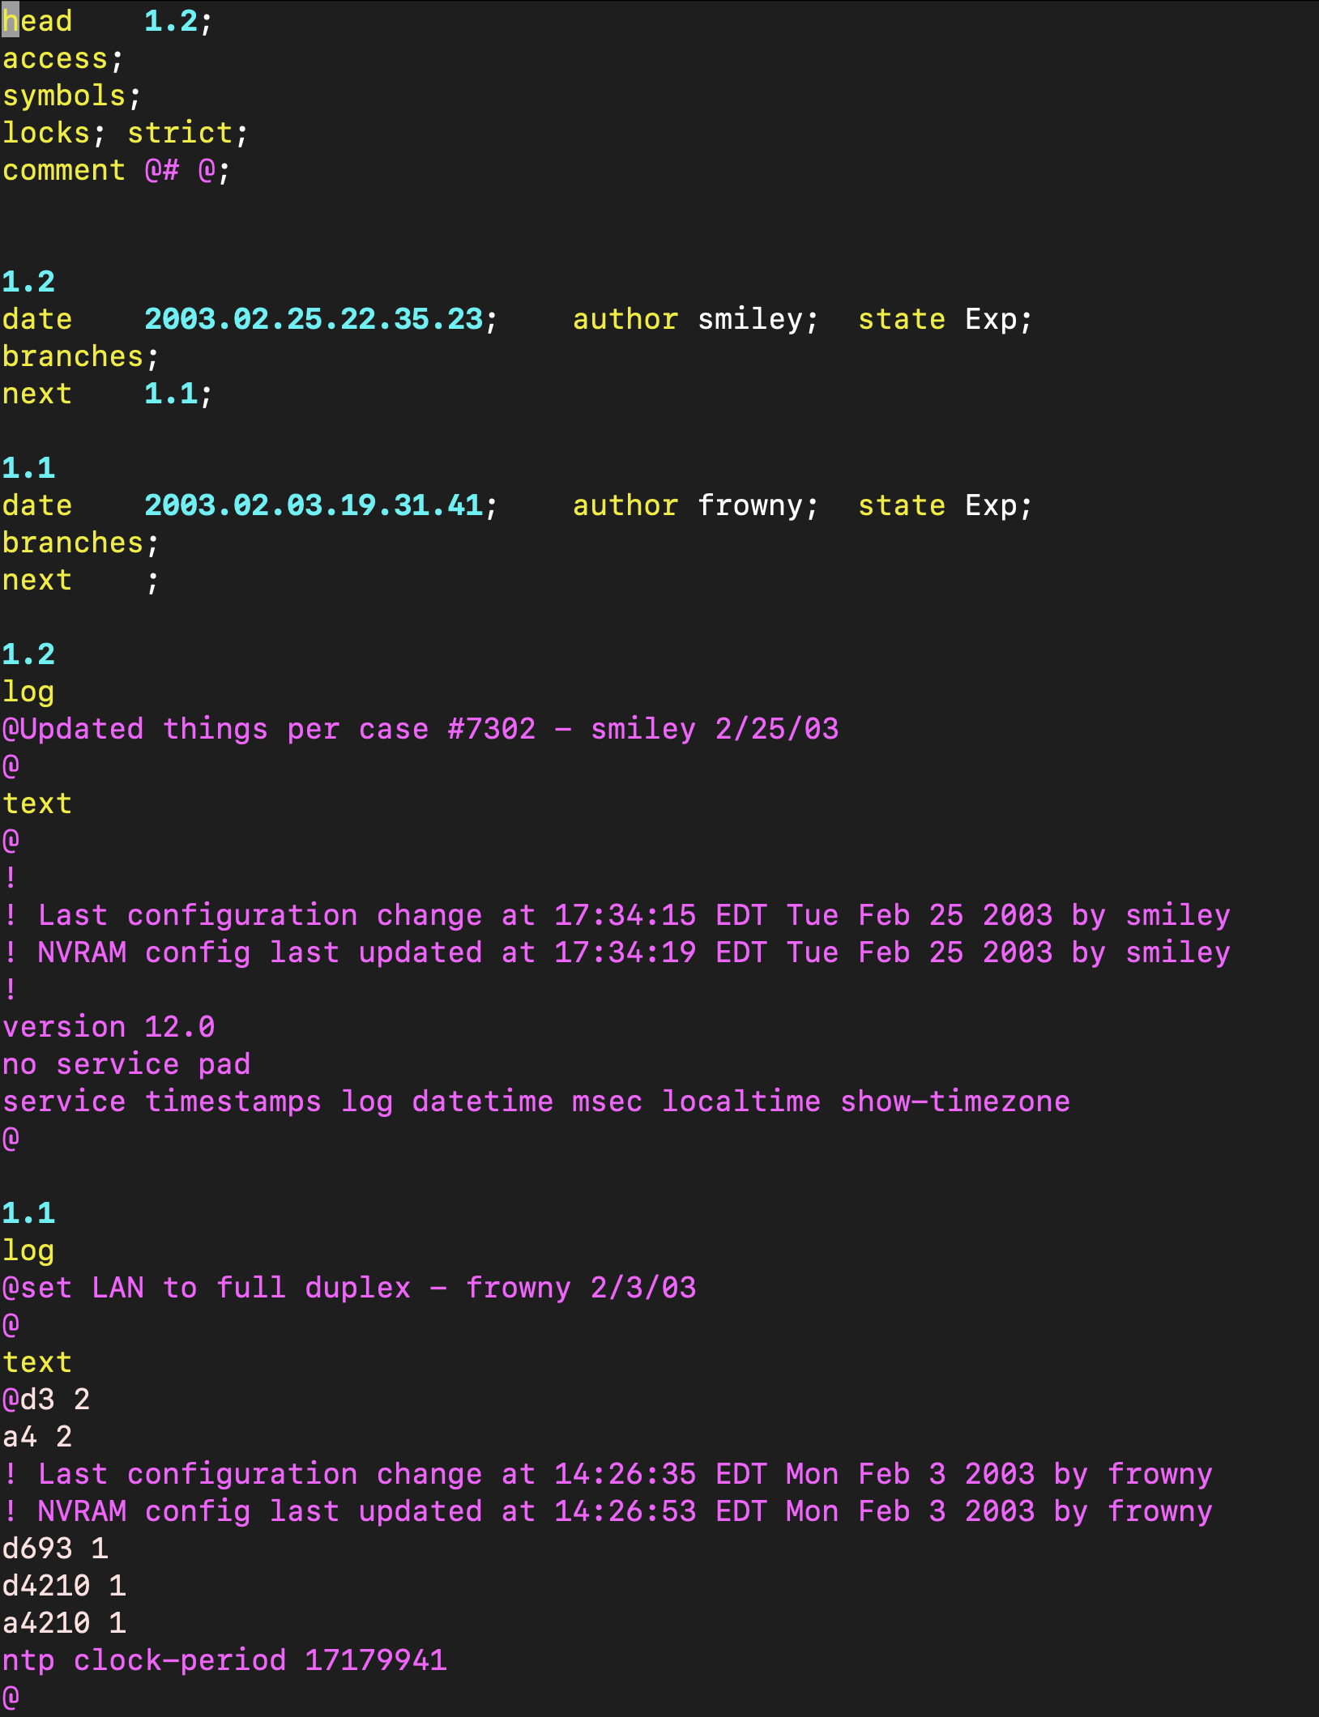
Task: Click the comment keyword
Action: pos(64,170)
